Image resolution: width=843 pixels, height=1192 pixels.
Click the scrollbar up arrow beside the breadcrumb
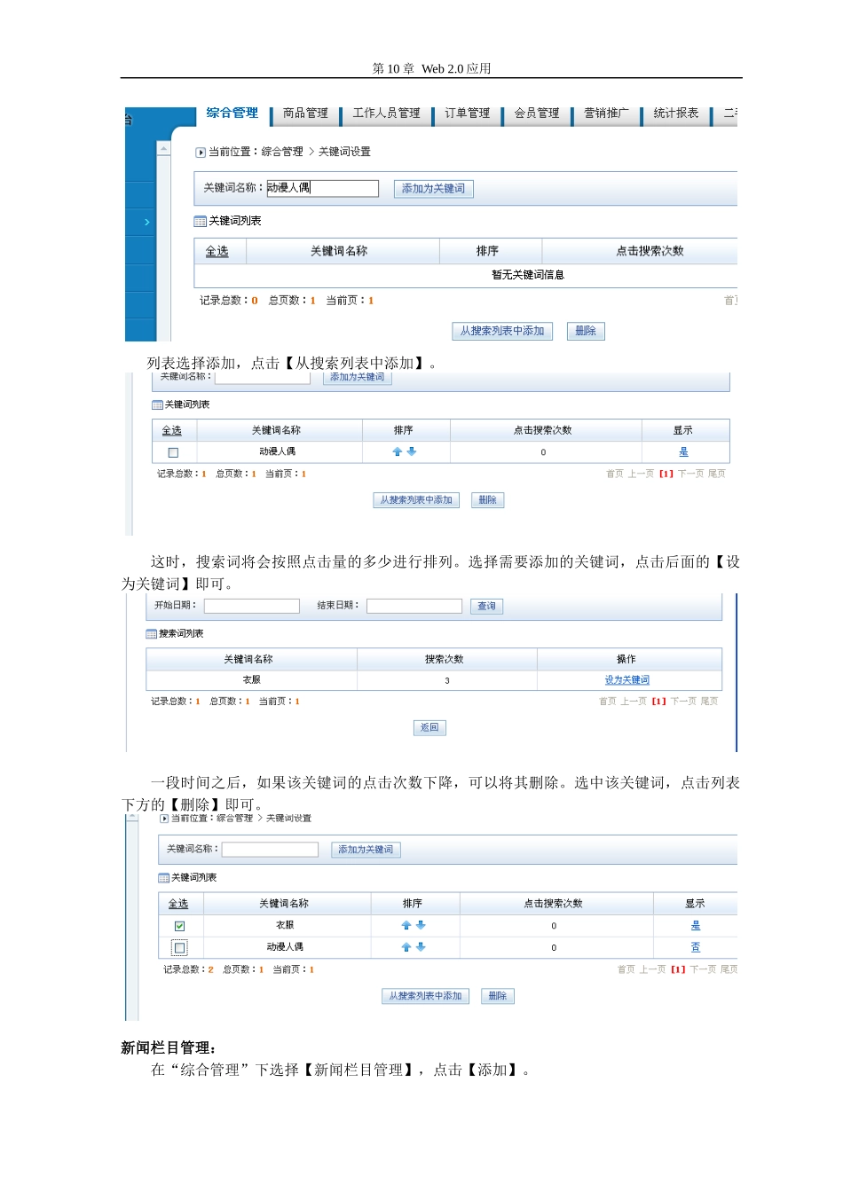click(x=163, y=148)
